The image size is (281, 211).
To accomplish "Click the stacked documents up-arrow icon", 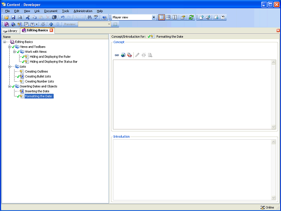I will [x=208, y=18].
